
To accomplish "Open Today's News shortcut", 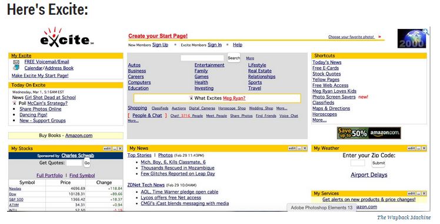I will tap(327, 62).
